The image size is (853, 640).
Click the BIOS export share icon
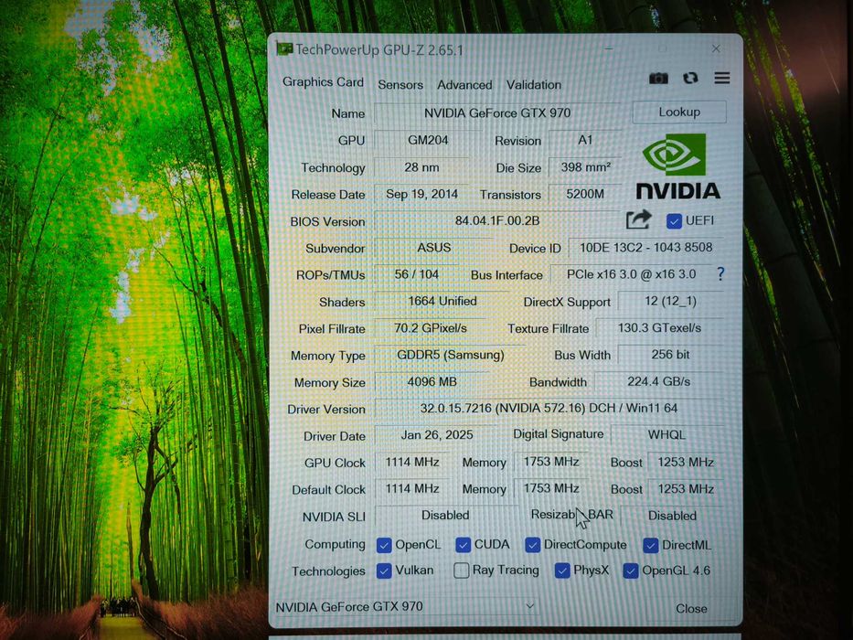point(639,219)
